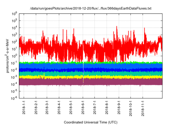Click the 2018-5-1 date label
Viewport: 179px width, 125px height.
point(71,107)
